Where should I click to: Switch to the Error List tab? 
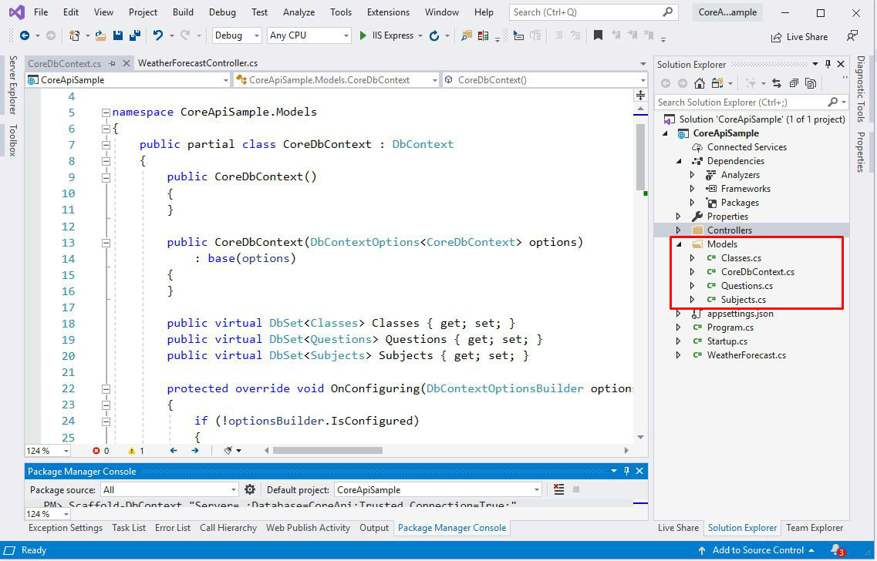click(x=172, y=527)
